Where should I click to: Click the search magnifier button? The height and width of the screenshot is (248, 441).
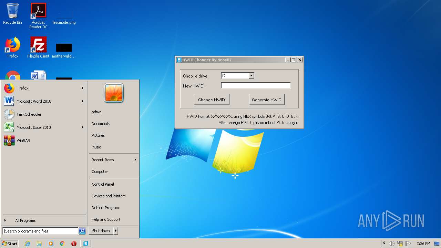pos(82,231)
